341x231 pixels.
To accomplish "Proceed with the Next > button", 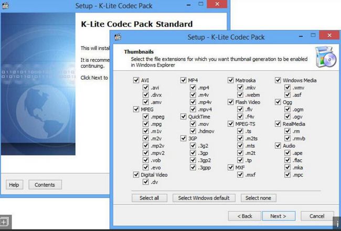I will (x=279, y=216).
